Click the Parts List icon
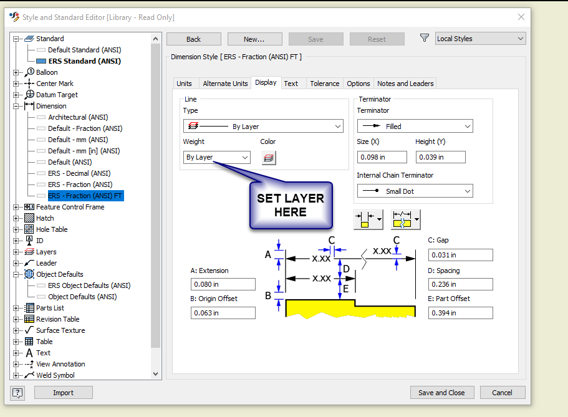568x417 pixels. pyautogui.click(x=29, y=308)
